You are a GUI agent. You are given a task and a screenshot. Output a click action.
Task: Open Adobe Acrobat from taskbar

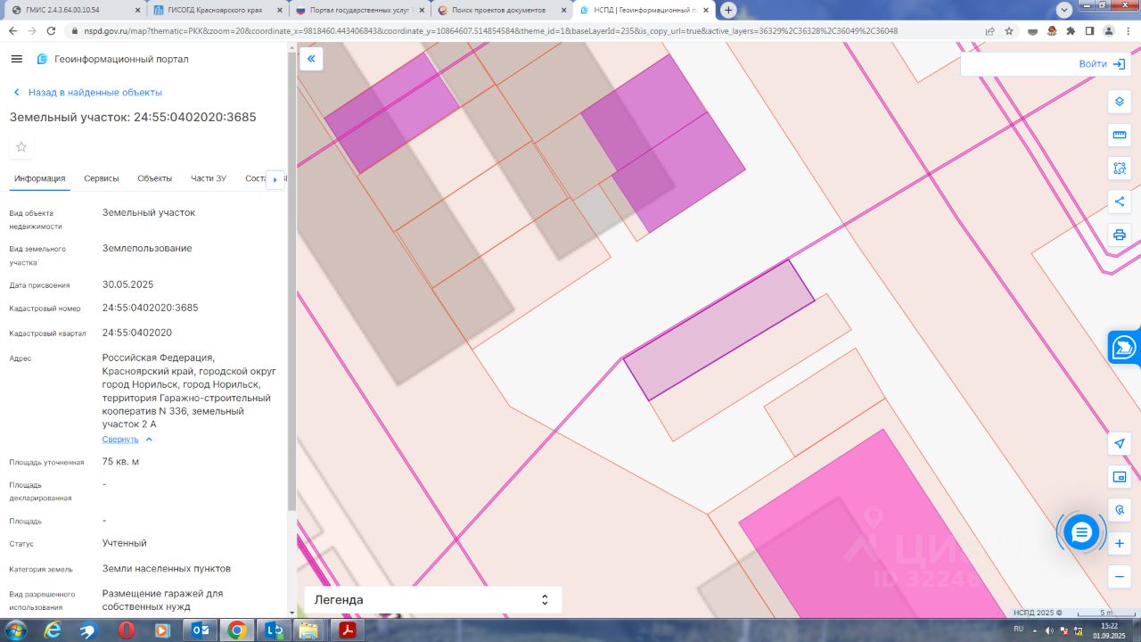346,630
